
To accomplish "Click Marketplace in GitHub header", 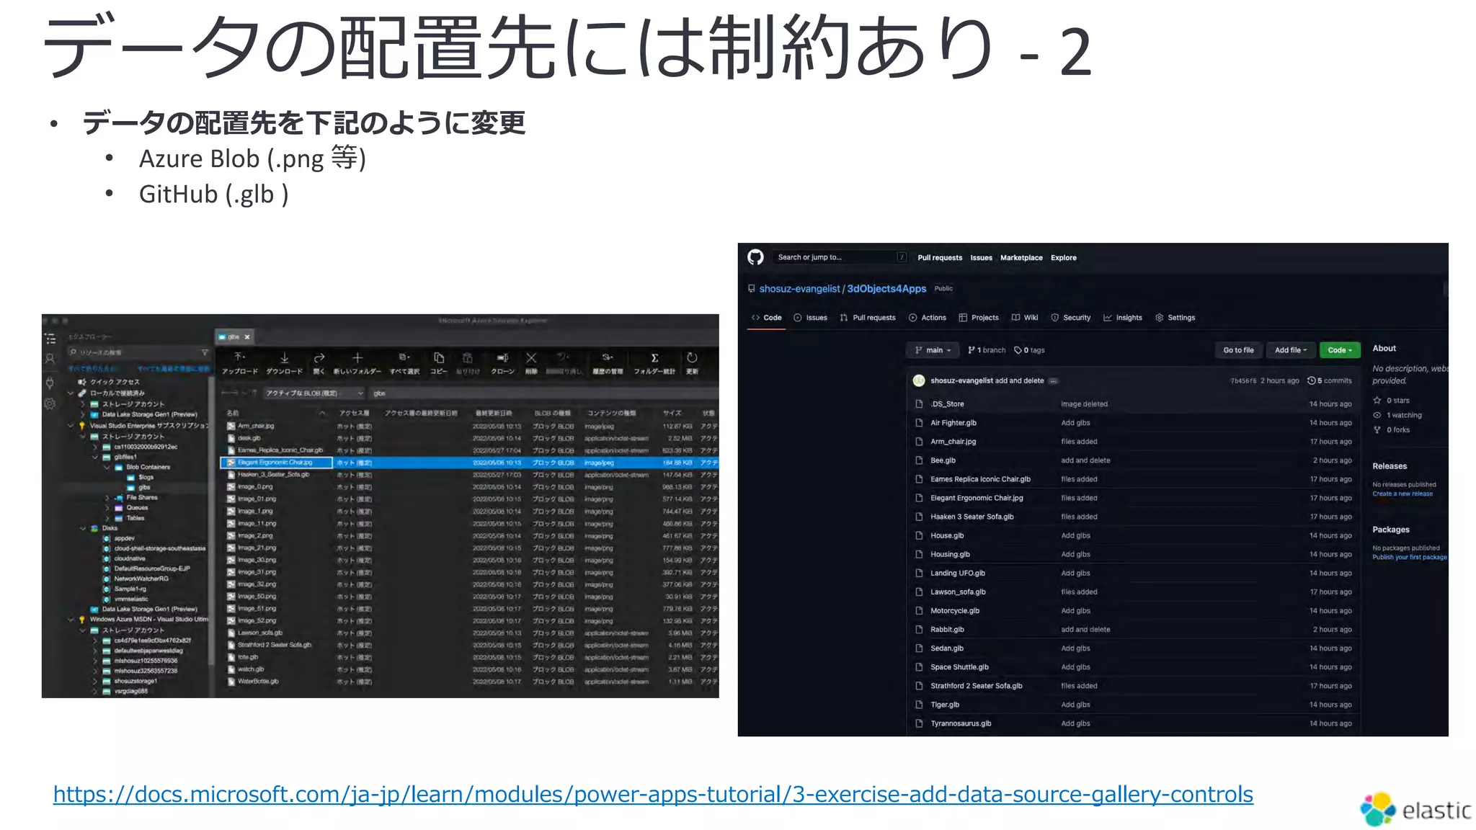I will point(1021,257).
